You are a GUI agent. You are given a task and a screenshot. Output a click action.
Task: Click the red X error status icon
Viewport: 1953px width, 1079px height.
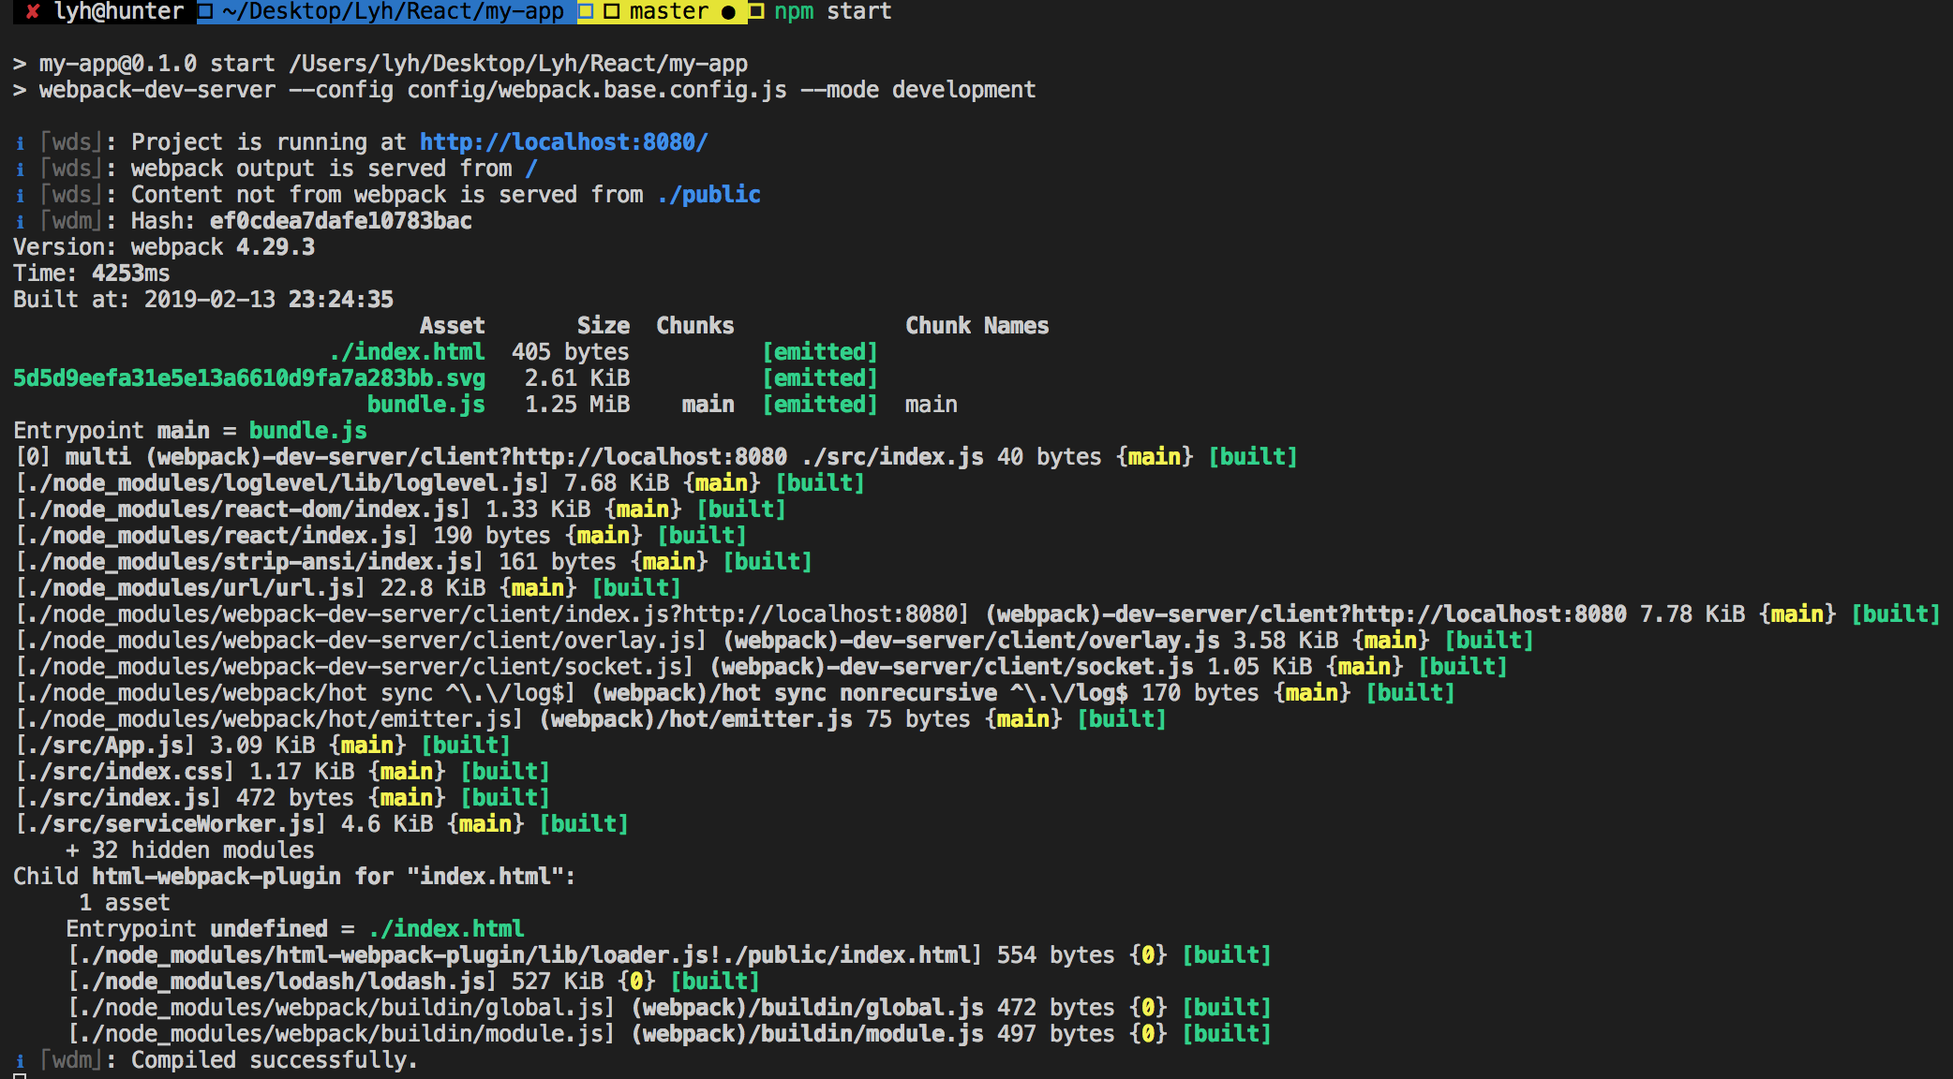[33, 11]
